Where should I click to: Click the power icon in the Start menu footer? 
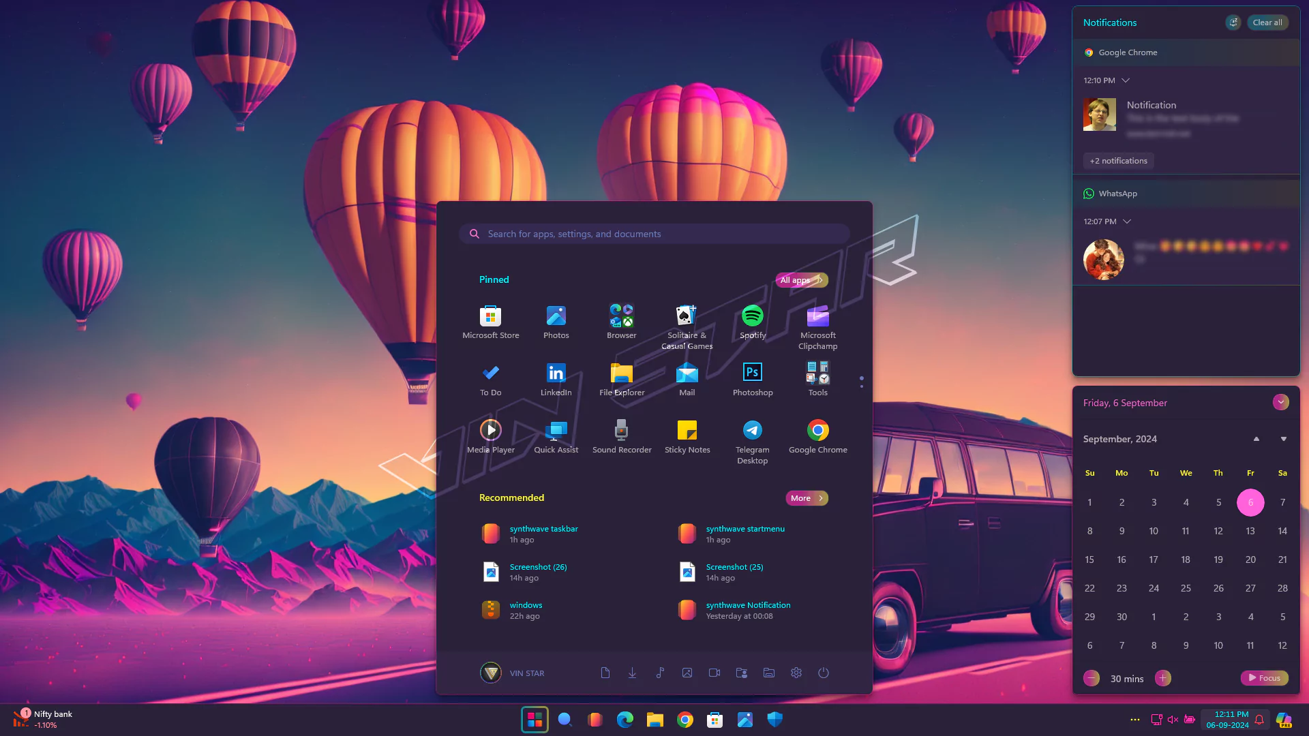coord(823,673)
